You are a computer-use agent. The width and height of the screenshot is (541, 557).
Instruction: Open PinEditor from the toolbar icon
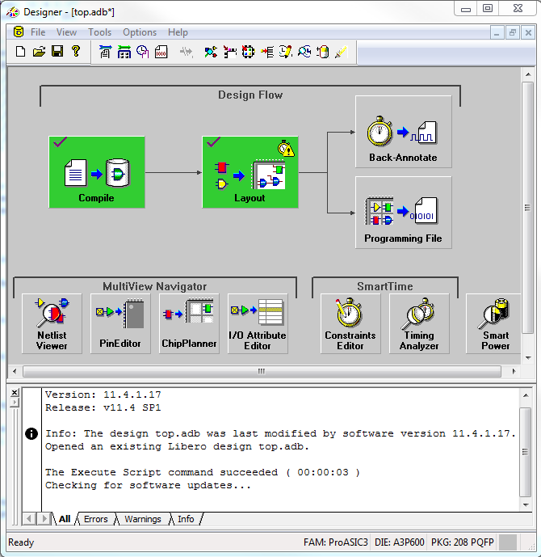point(229,53)
